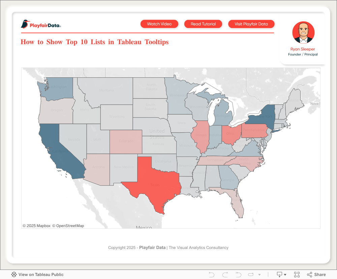The height and width of the screenshot is (279, 337).
Task: Click Ryan Sleeper avatar image
Action: click(x=303, y=32)
